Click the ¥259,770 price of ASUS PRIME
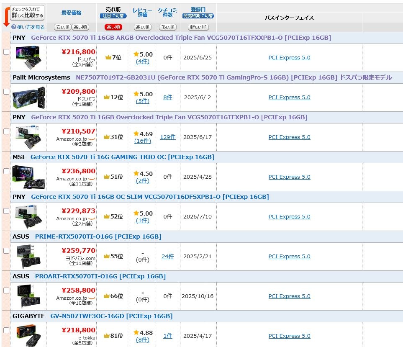This screenshot has height=347, width=403. click(78, 251)
